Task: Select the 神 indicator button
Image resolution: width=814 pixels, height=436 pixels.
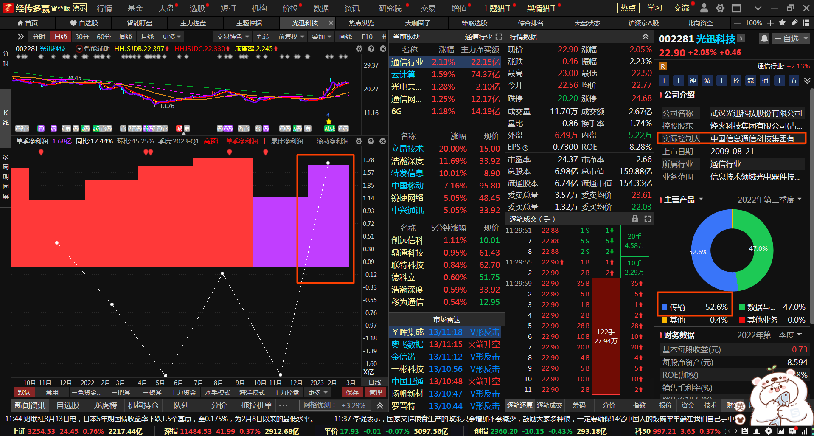Action: pos(693,81)
